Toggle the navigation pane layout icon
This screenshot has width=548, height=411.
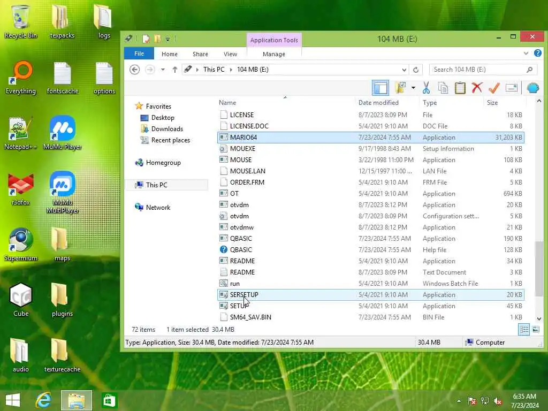pyautogui.click(x=380, y=88)
